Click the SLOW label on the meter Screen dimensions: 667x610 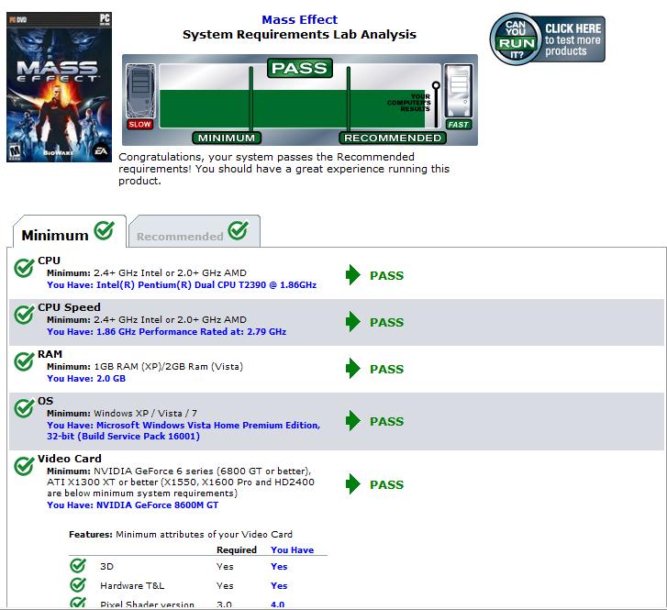tap(140, 124)
